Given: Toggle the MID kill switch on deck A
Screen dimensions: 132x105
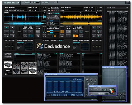Looking at the screenshot, I should click(10, 40).
